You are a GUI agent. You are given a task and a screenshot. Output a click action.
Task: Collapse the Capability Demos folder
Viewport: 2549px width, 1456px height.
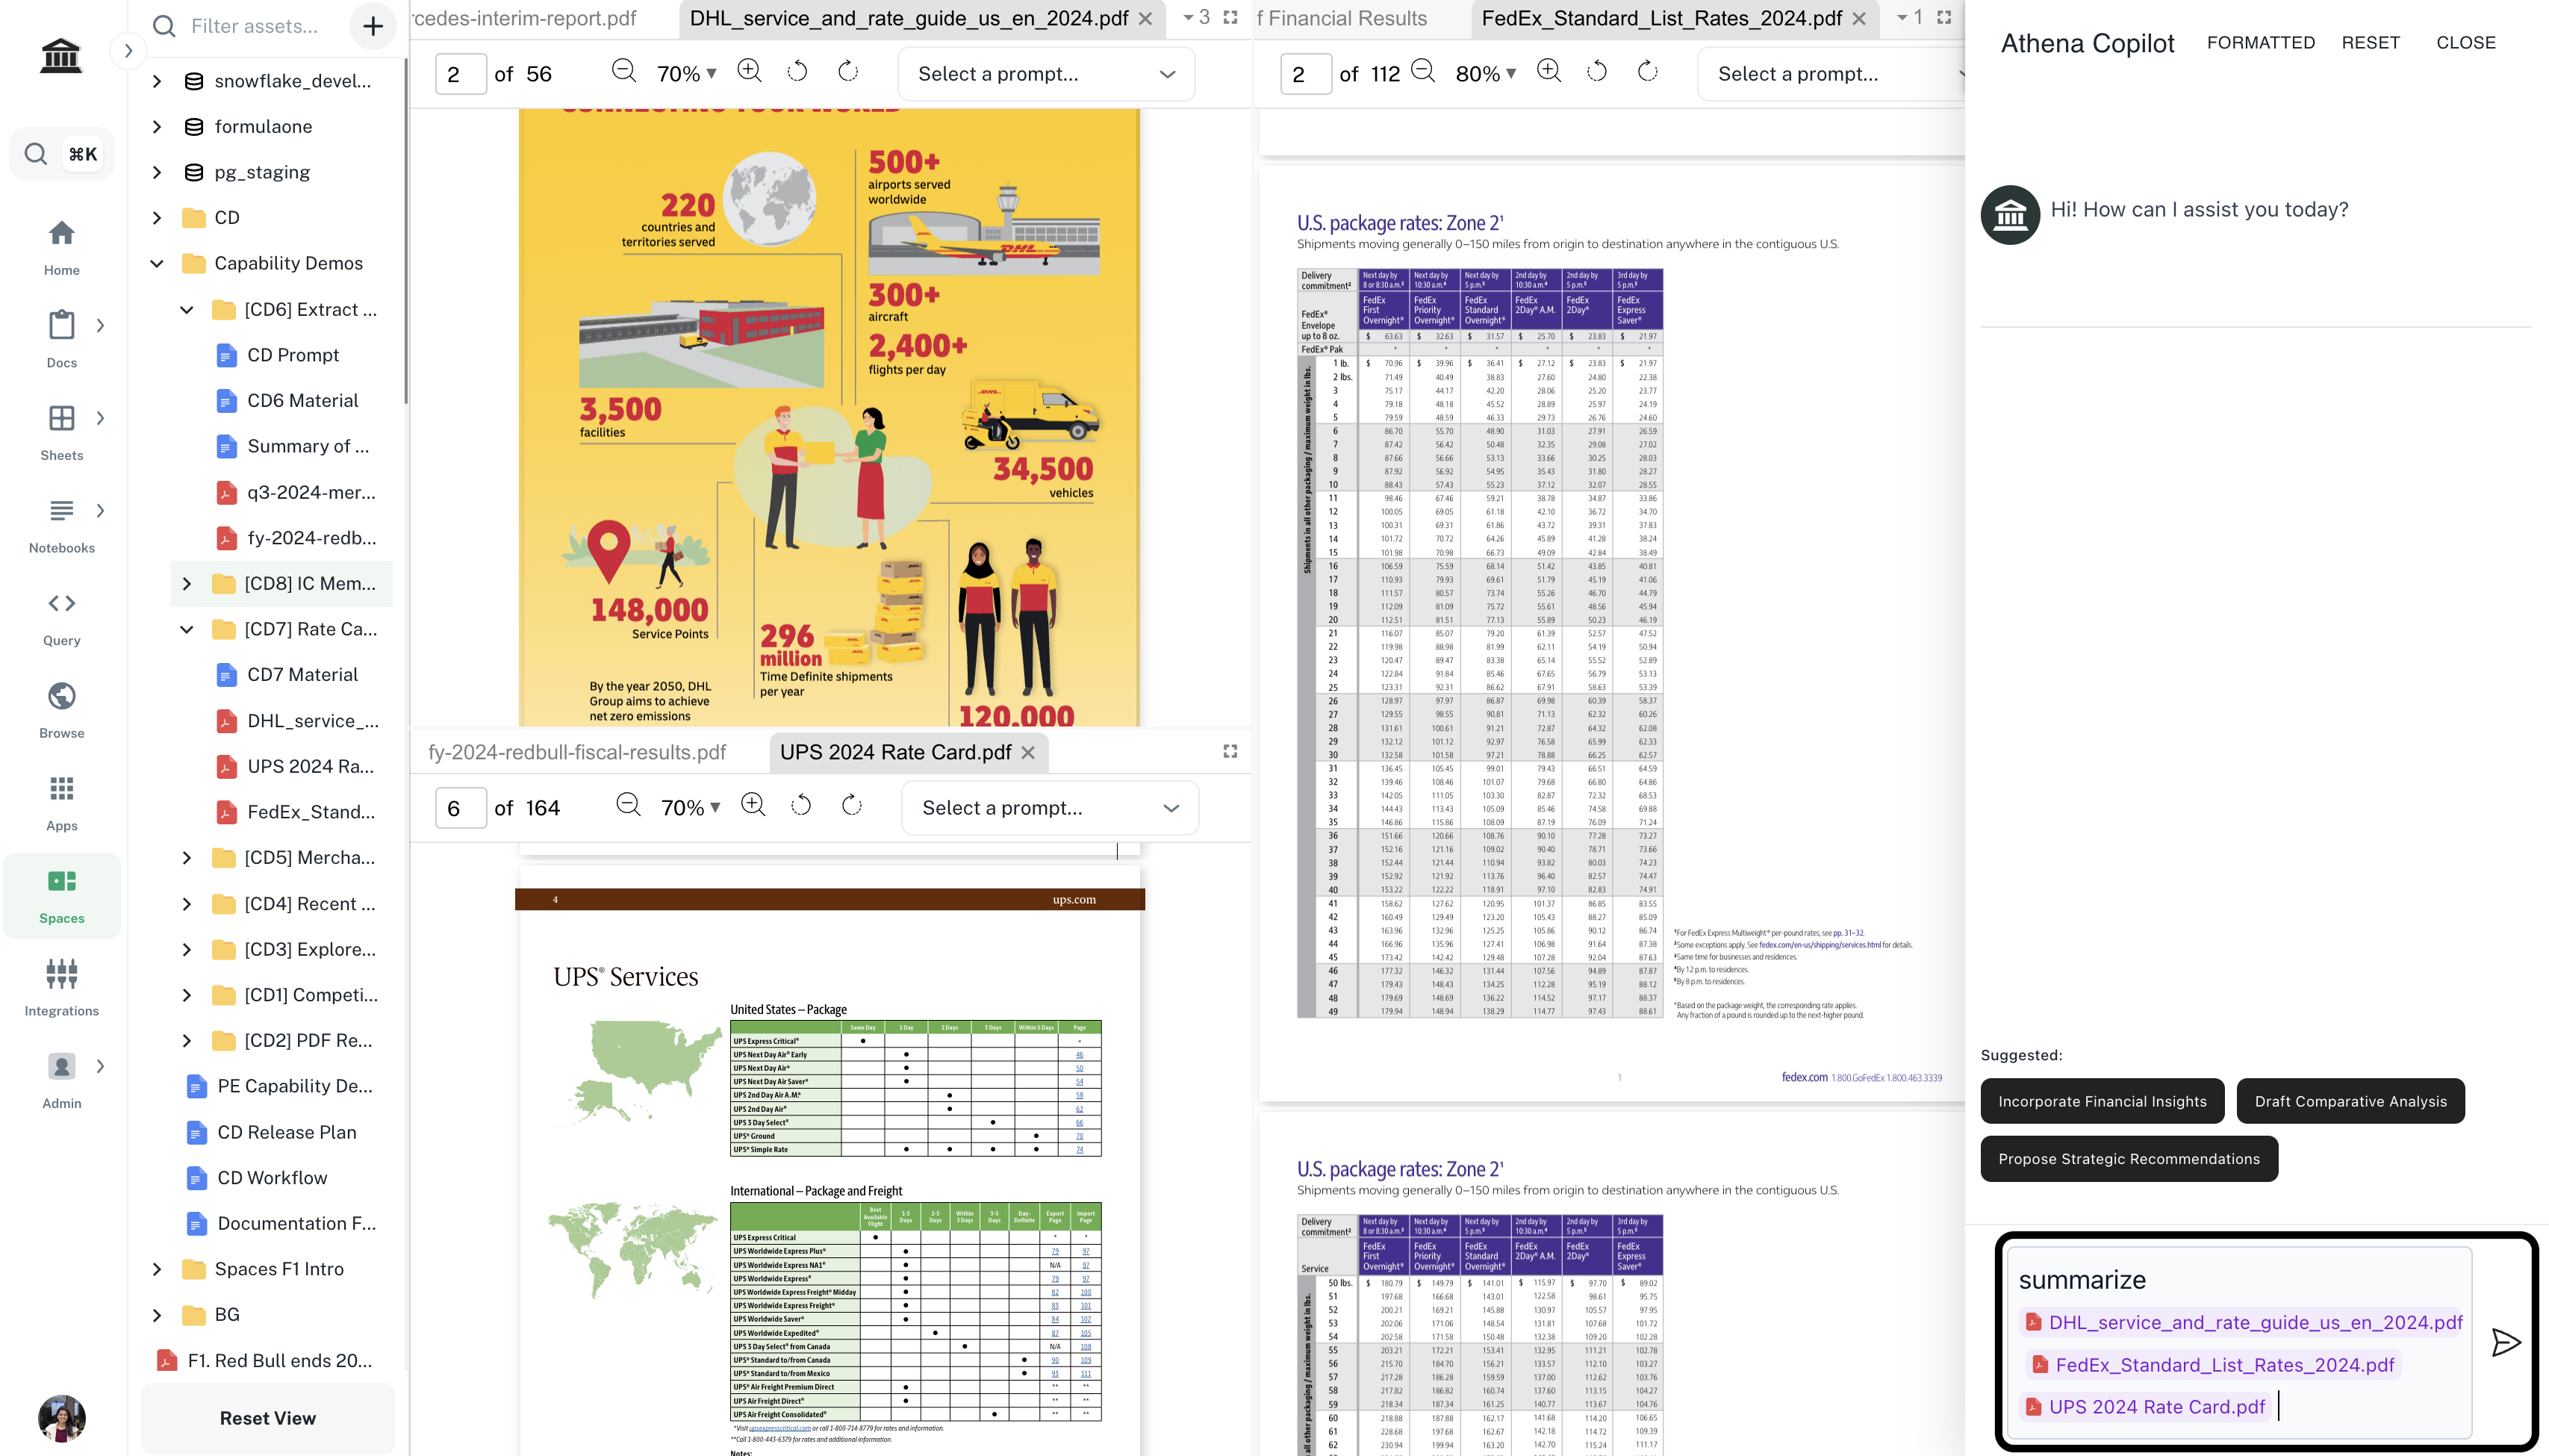tap(157, 263)
